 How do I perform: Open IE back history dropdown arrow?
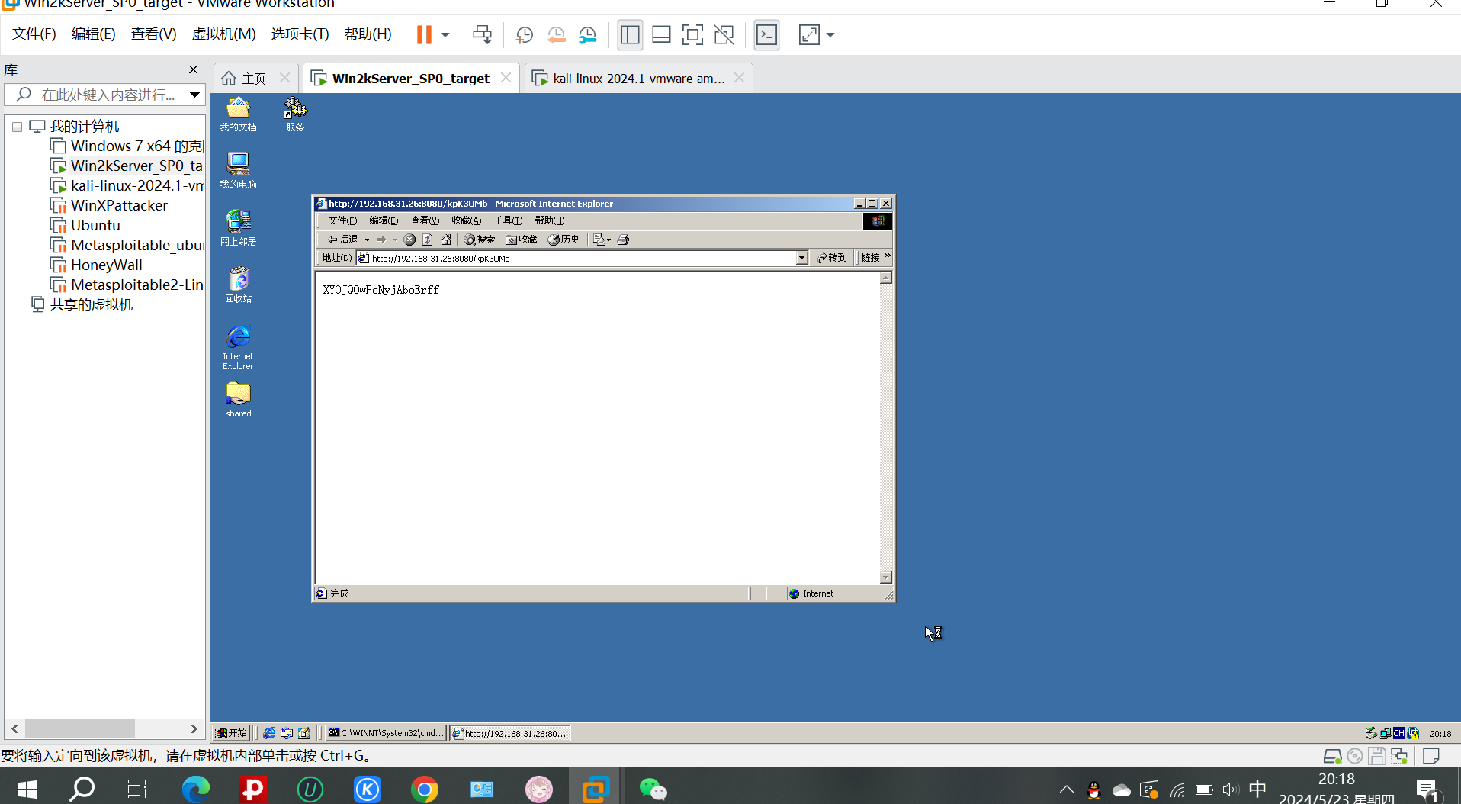[x=367, y=240]
